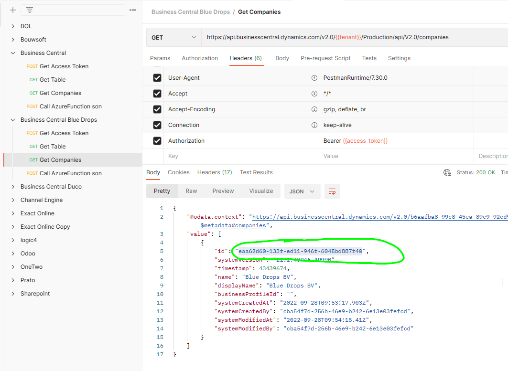508x371 pixels.
Task: Click info icon next to Accept-Encoding header
Action: (x=314, y=109)
